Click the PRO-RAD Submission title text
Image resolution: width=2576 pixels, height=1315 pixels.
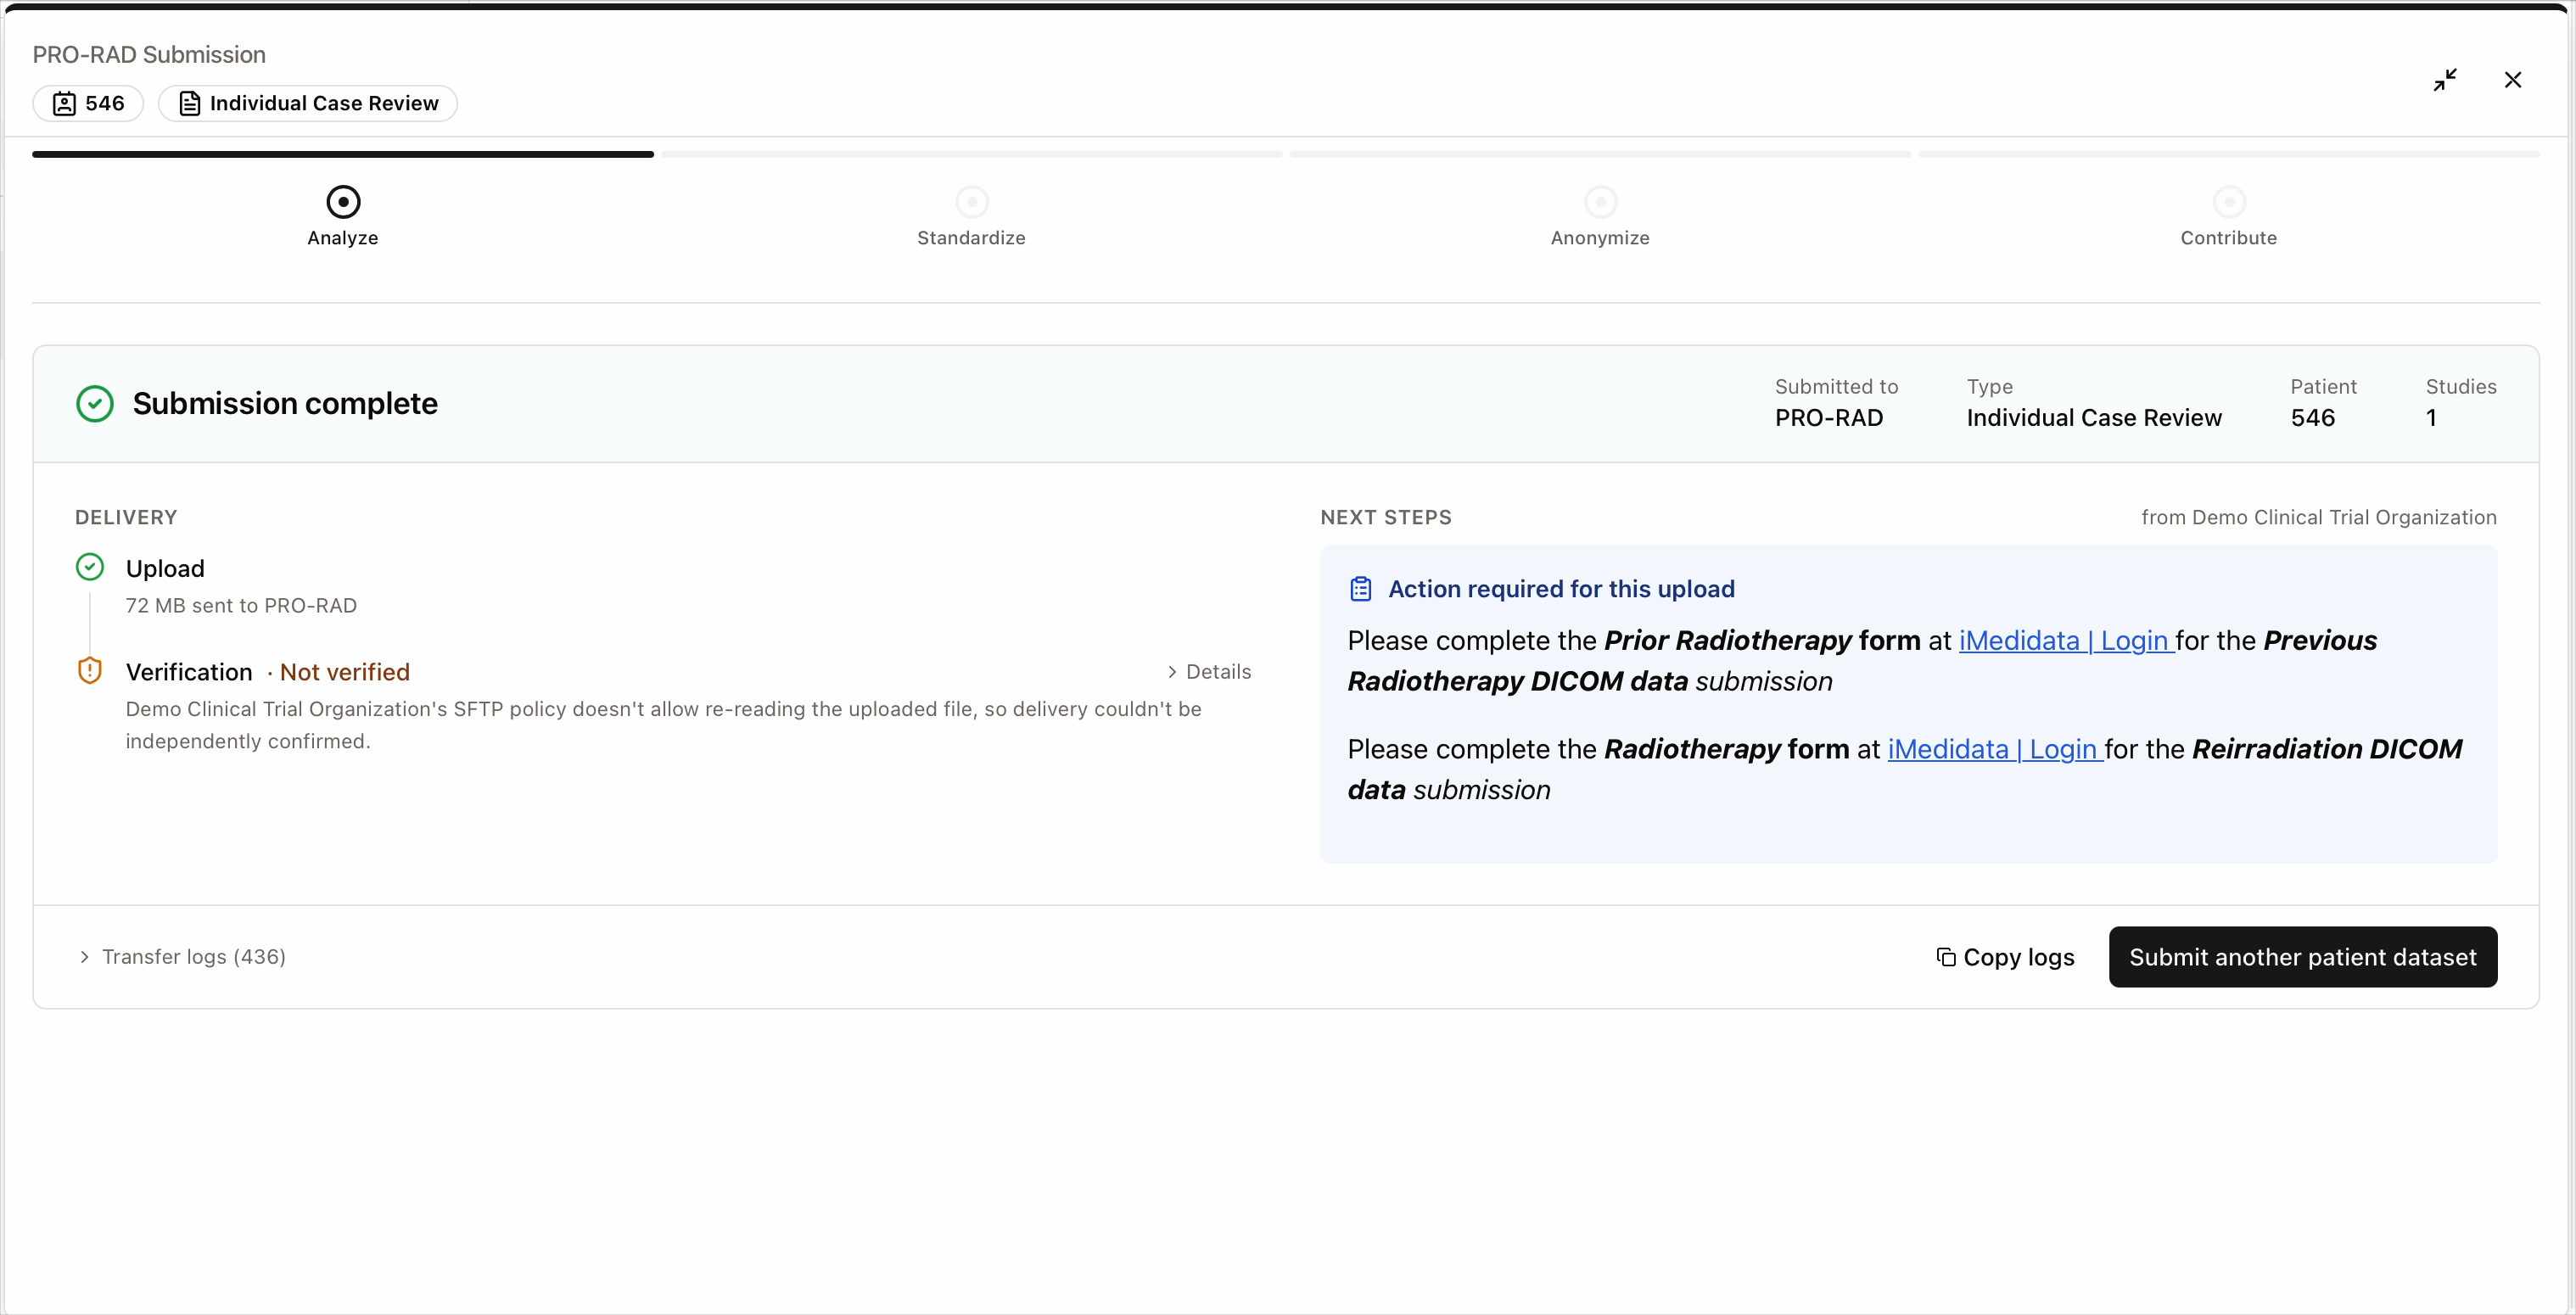coord(149,55)
